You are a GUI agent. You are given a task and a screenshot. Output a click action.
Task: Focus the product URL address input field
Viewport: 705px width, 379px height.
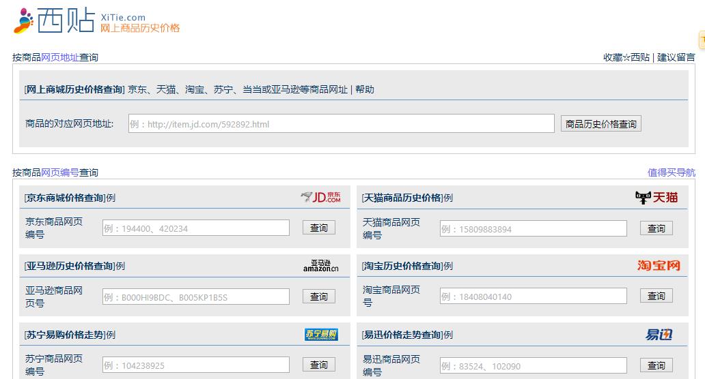340,124
